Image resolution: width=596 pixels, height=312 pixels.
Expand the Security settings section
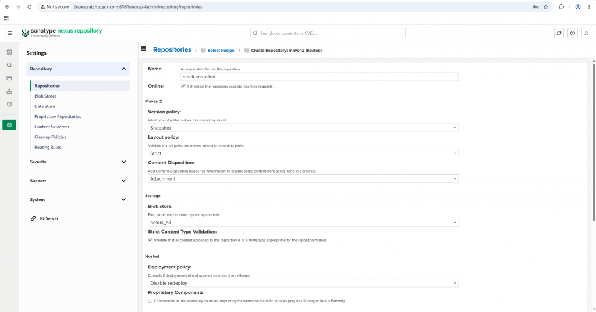78,162
